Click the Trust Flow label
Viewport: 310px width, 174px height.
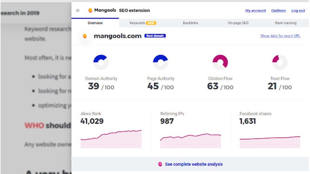[280, 79]
